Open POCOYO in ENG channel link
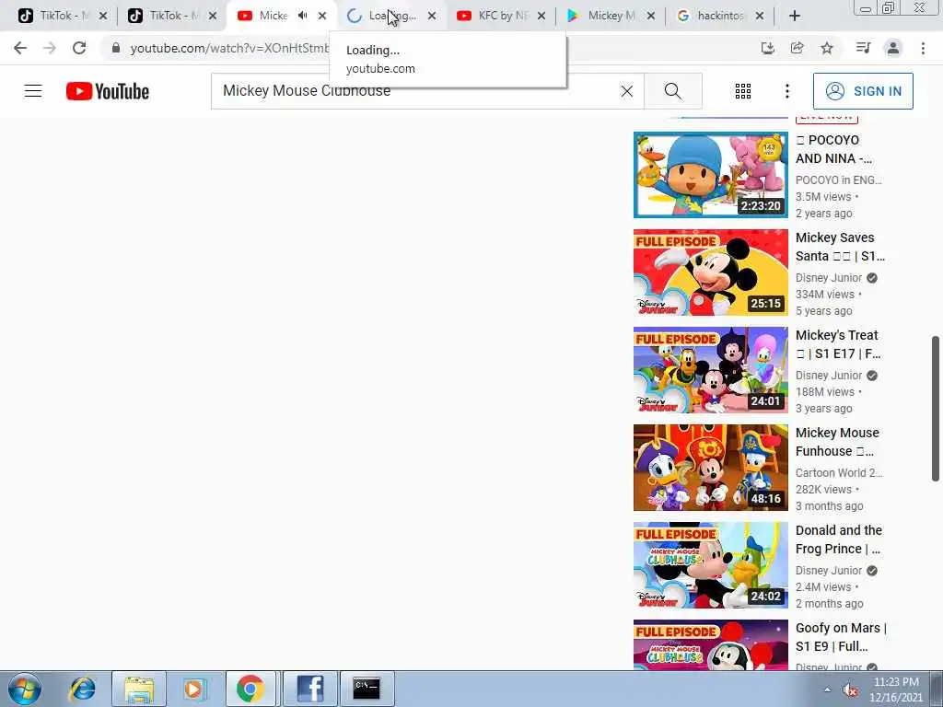This screenshot has height=707, width=943. click(x=839, y=180)
